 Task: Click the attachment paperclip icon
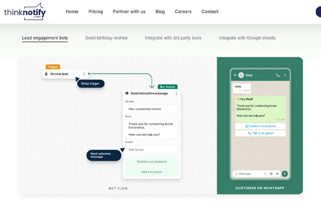265,173
